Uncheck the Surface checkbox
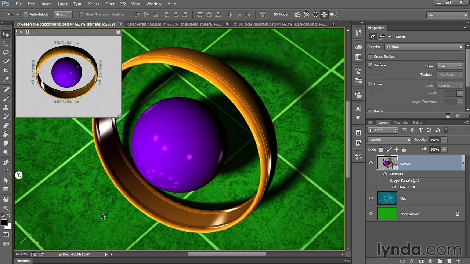This screenshot has width=470, height=264. coord(370,65)
